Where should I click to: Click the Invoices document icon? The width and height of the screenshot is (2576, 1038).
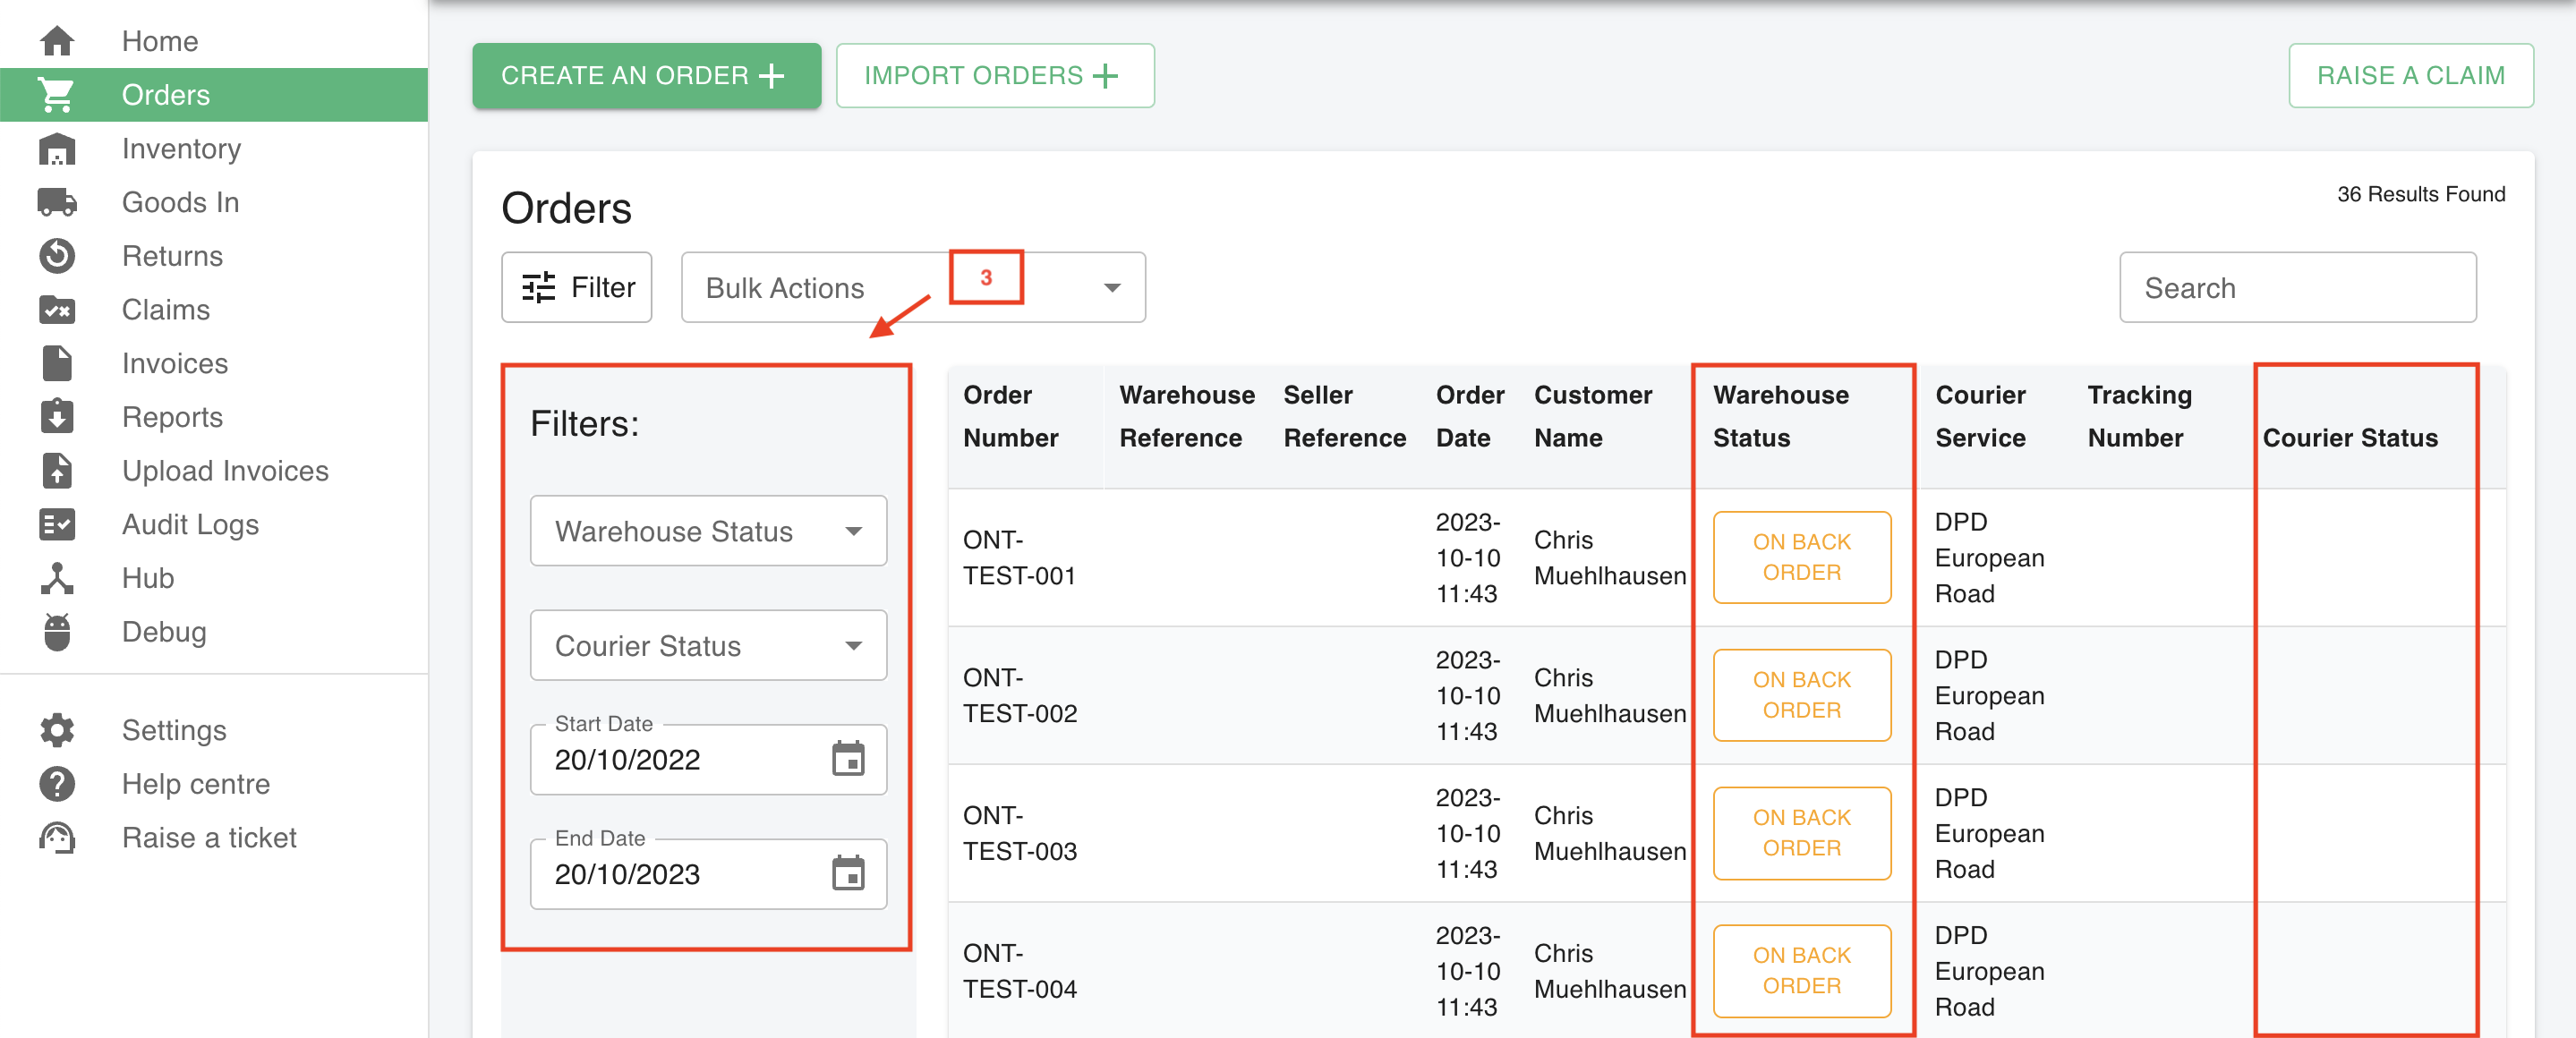click(x=57, y=363)
